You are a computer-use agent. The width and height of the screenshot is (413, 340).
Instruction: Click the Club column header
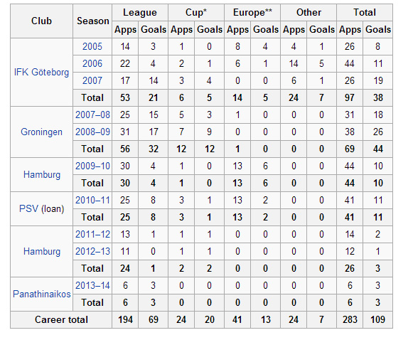[x=41, y=21]
